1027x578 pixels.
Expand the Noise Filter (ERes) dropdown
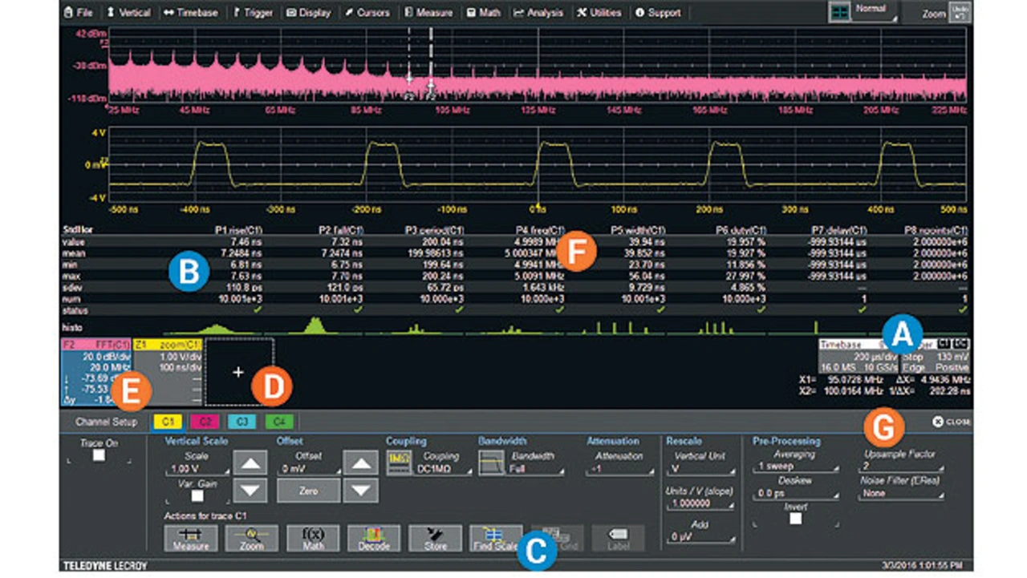(x=899, y=494)
